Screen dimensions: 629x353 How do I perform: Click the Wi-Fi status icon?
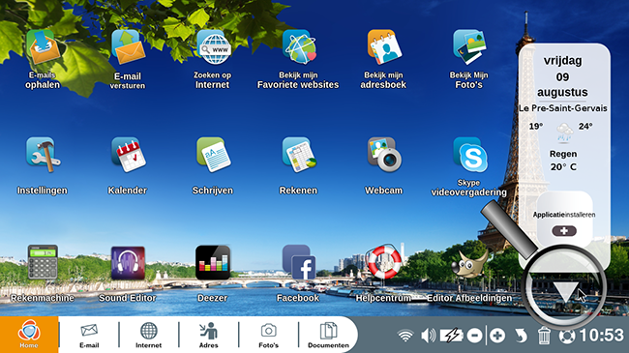405,336
